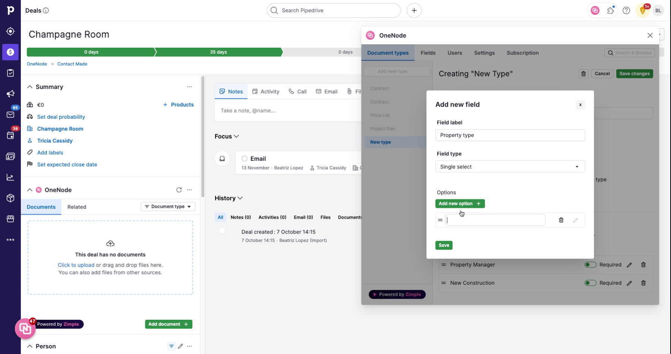Open Tricia Cassidy contact link
The height and width of the screenshot is (354, 671).
point(55,141)
